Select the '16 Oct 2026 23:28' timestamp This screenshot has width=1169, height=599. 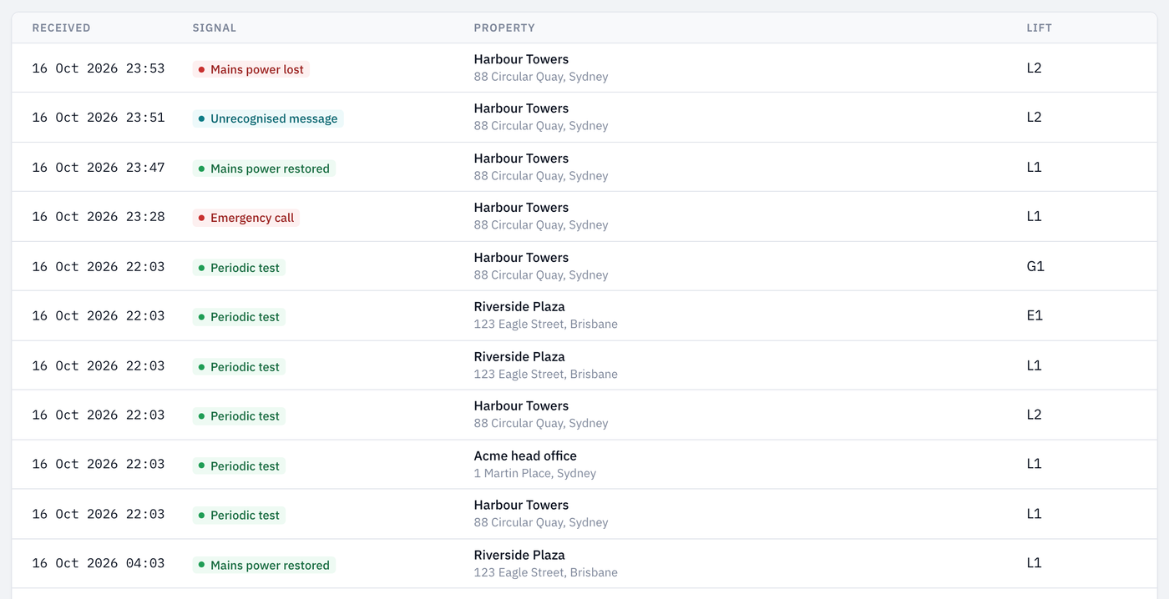tap(99, 217)
